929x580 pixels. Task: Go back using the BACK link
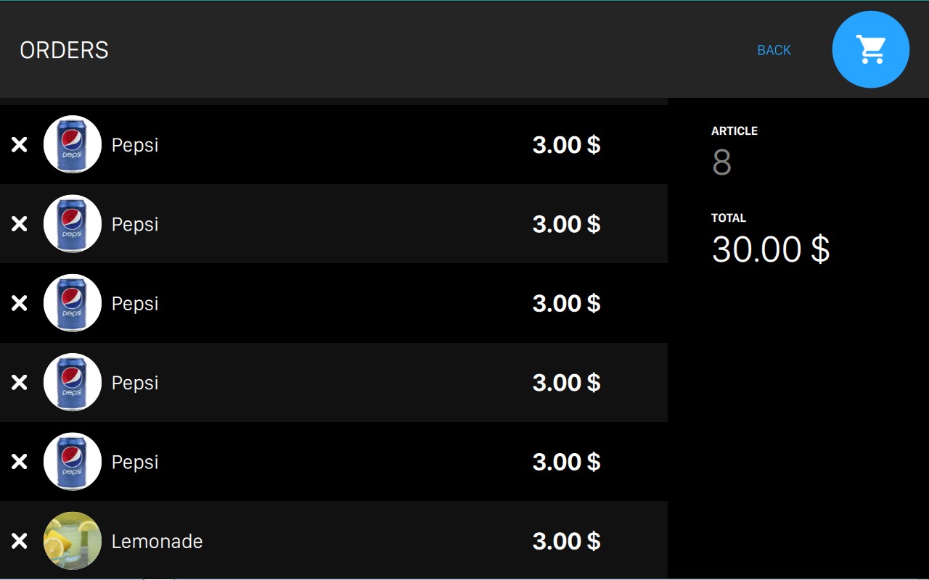pyautogui.click(x=774, y=50)
